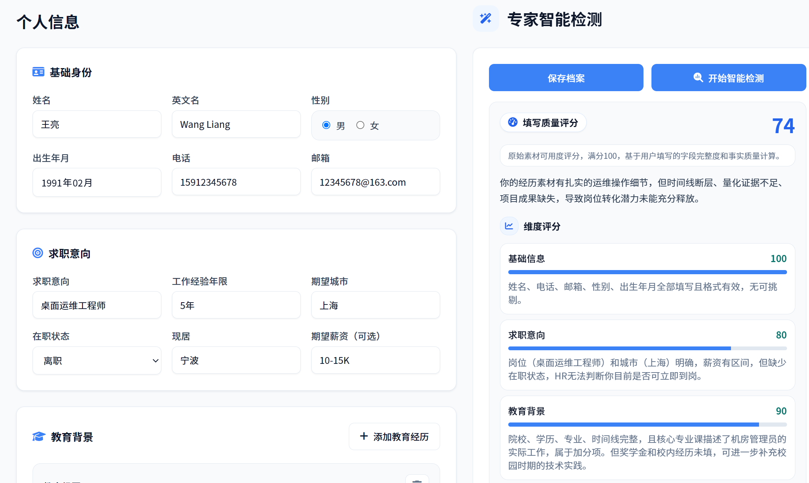Click the 基础信息 card comment 姓名、电话、邮箱

[x=643, y=293]
